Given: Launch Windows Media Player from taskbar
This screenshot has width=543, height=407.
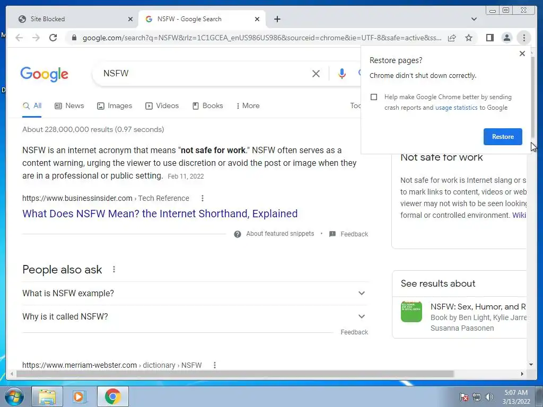Looking at the screenshot, I should coord(80,396).
